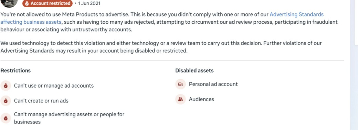Click the vertical scrollbar on the right
Screen dimensions: 358x130
coord(354,65)
